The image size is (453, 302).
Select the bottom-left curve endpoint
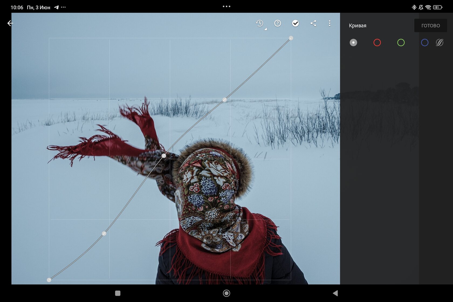click(x=49, y=280)
